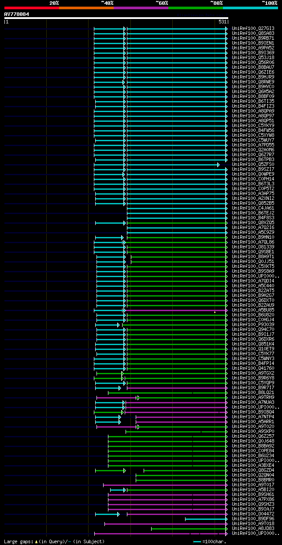Select the UniRef100_B6TI35 label
This screenshot has height=545, width=282.
[253, 101]
